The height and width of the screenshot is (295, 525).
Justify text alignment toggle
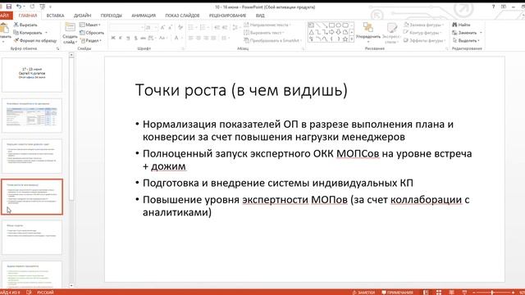[x=213, y=39]
